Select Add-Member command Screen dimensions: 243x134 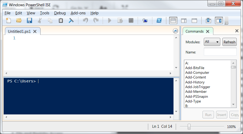(196, 92)
